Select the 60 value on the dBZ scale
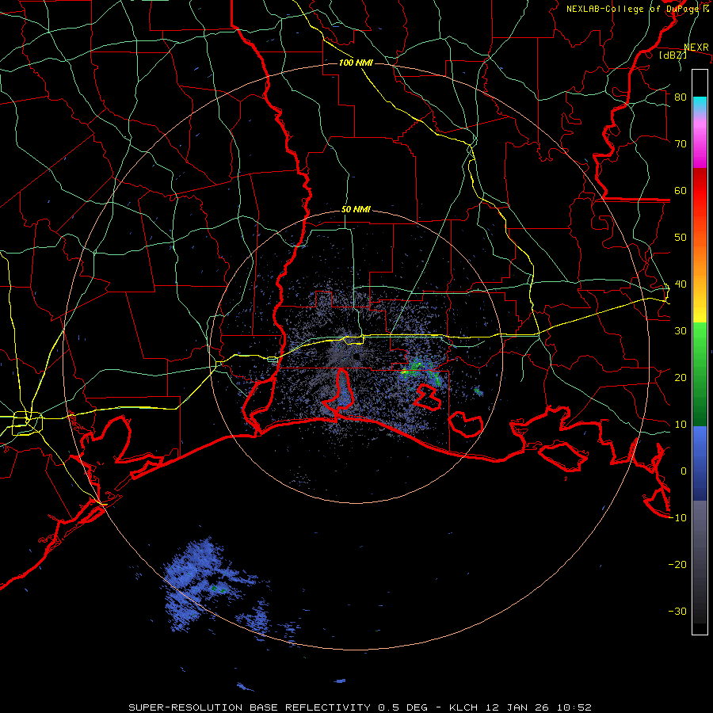 681,190
